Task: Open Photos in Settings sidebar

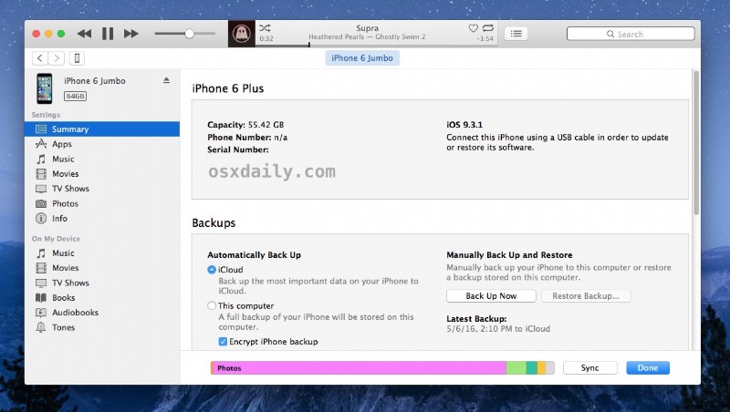Action: (x=102, y=203)
